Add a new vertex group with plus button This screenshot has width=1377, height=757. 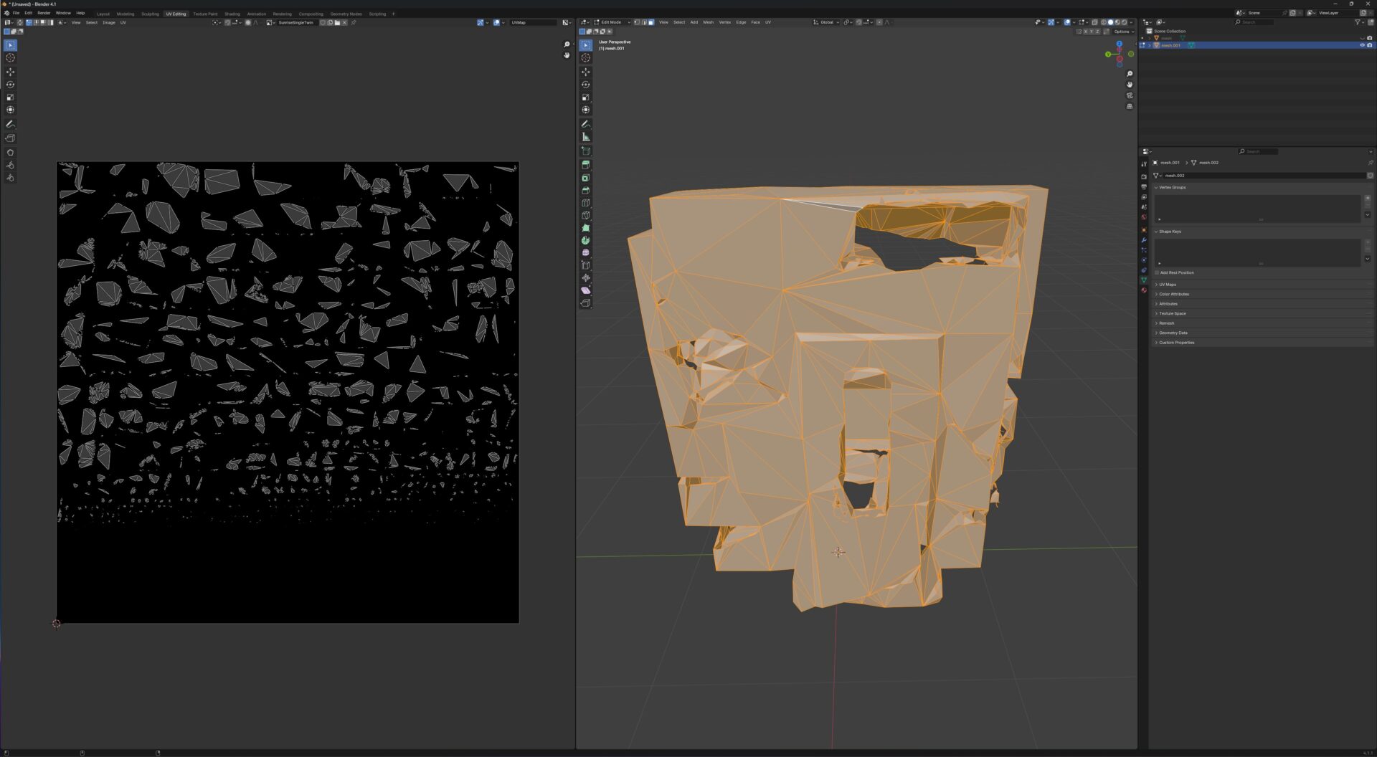[x=1367, y=198]
